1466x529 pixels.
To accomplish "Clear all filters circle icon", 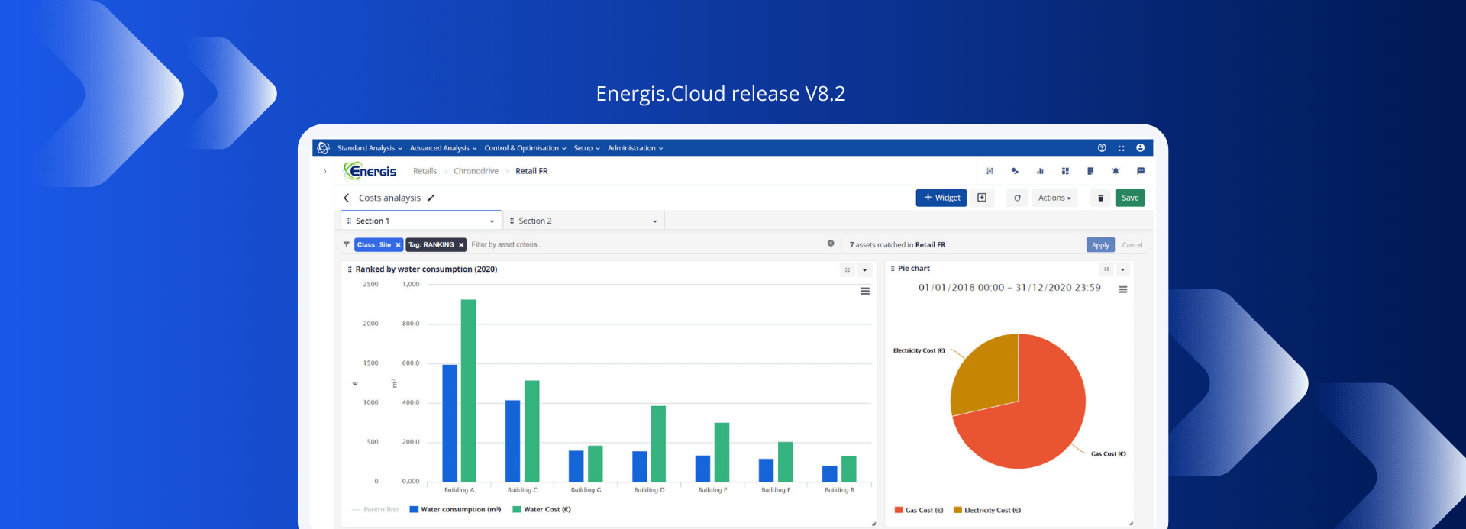I will [x=831, y=244].
